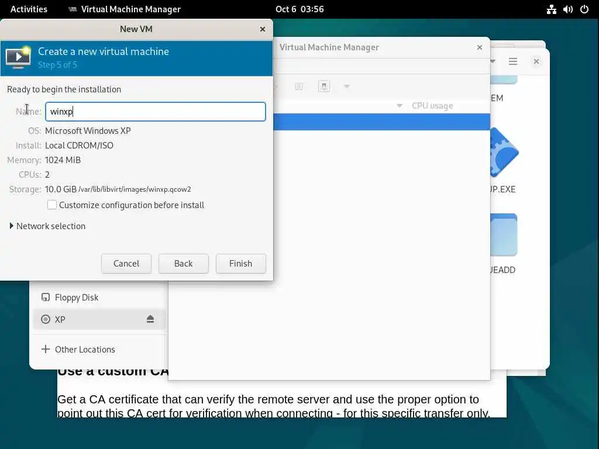
Task: Open Other Locations in Files sidebar
Action: 98,350
